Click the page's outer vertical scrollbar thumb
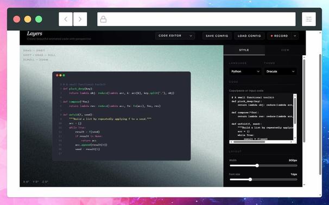Viewport: 329px width, 205px height. pos(320,114)
